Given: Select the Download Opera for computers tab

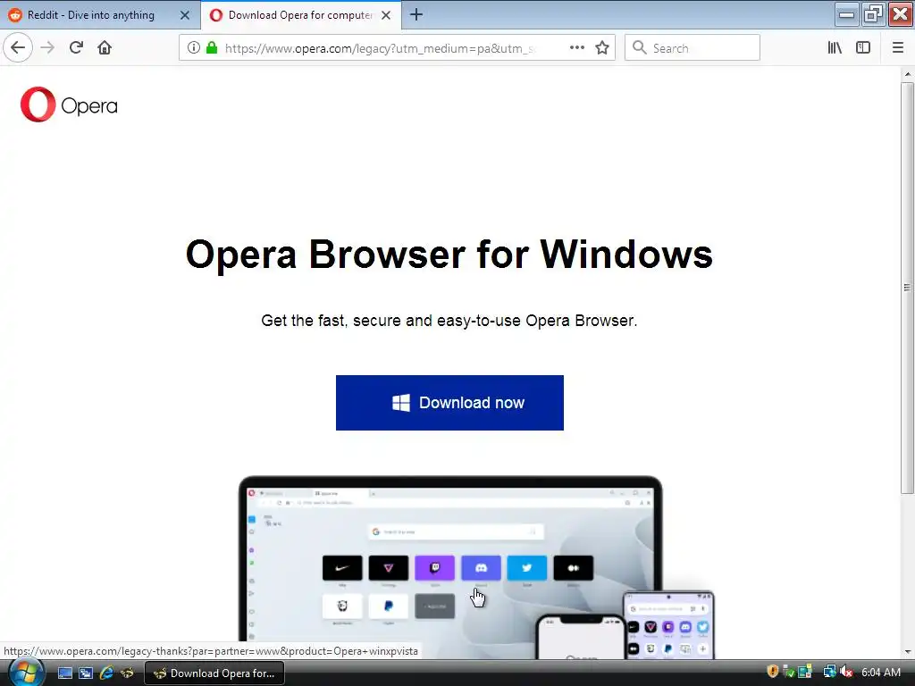Looking at the screenshot, I should (292, 15).
